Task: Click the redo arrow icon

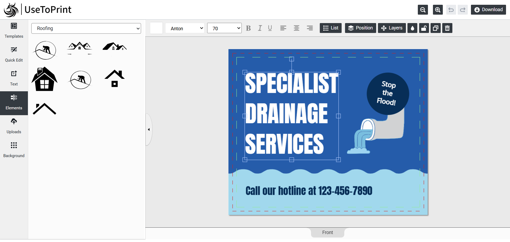Action: (462, 10)
